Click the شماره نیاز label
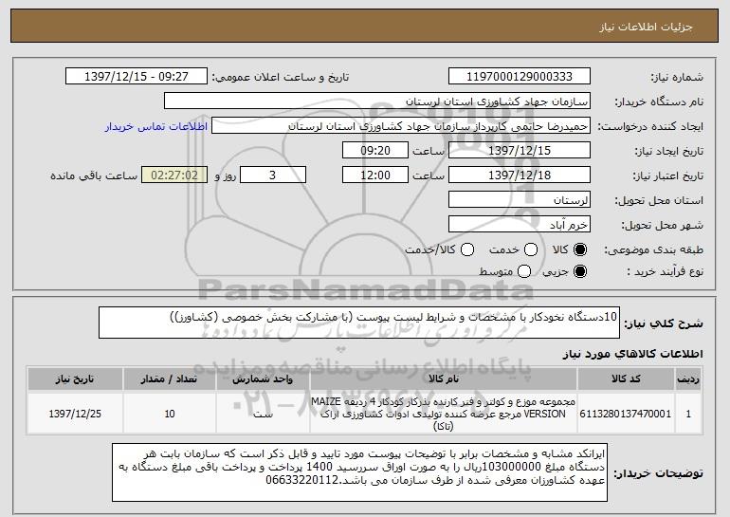Screen dimensions: 730x517 click(677, 77)
